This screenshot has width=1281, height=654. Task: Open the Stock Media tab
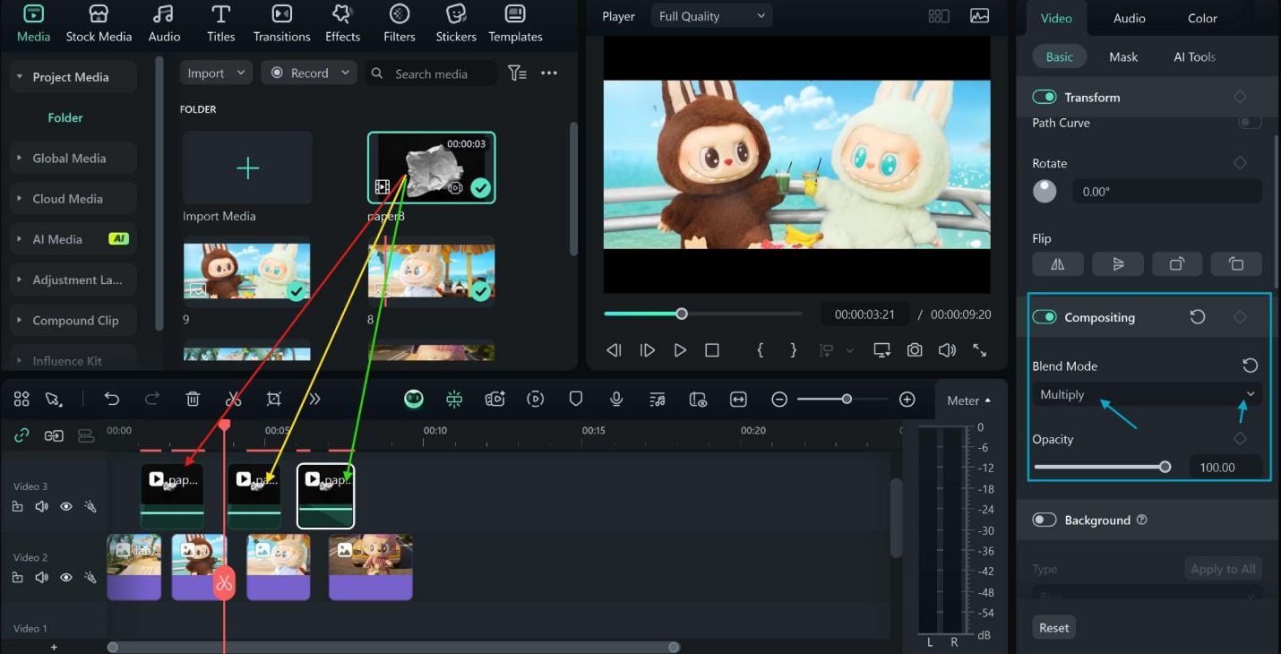click(99, 23)
